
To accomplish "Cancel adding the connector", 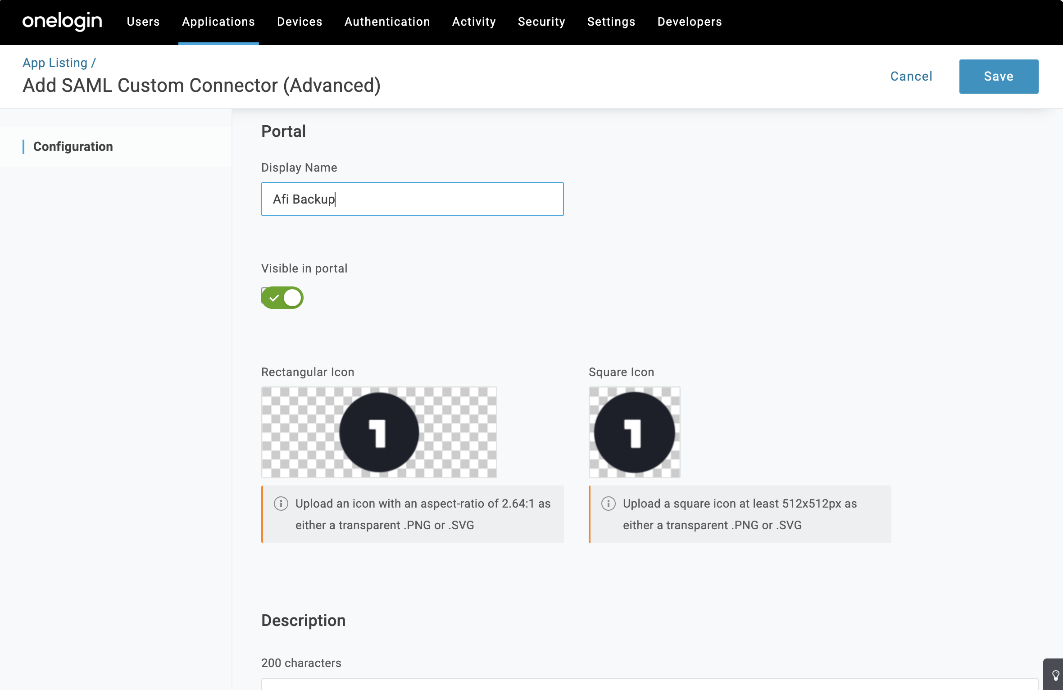I will point(911,76).
